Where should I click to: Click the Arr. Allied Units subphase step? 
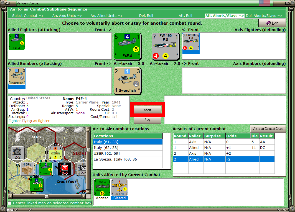[x=106, y=16]
